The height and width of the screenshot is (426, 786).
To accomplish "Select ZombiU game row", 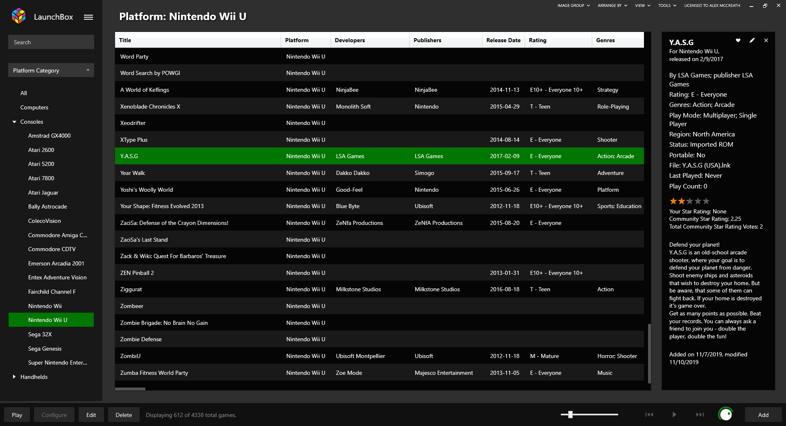I will [379, 356].
